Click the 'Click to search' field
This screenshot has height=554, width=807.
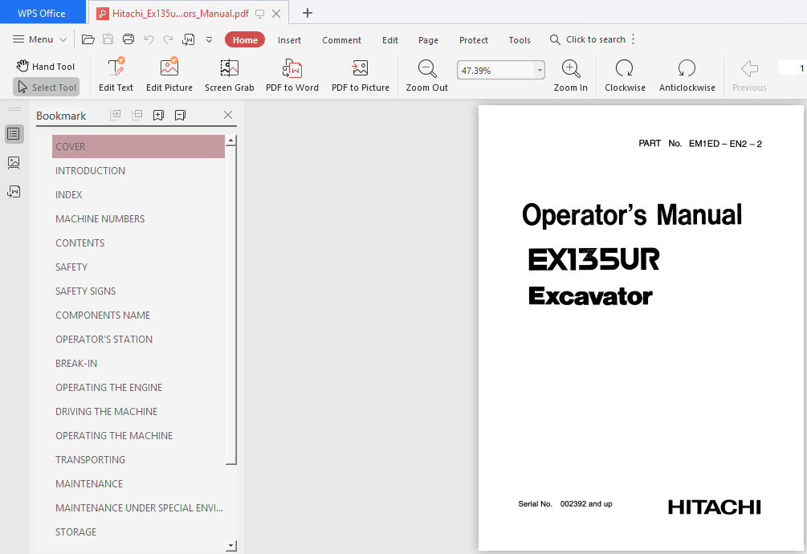[588, 39]
